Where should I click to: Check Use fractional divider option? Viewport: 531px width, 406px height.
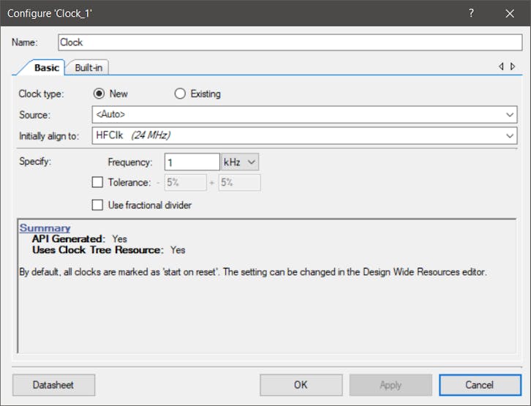coord(97,206)
